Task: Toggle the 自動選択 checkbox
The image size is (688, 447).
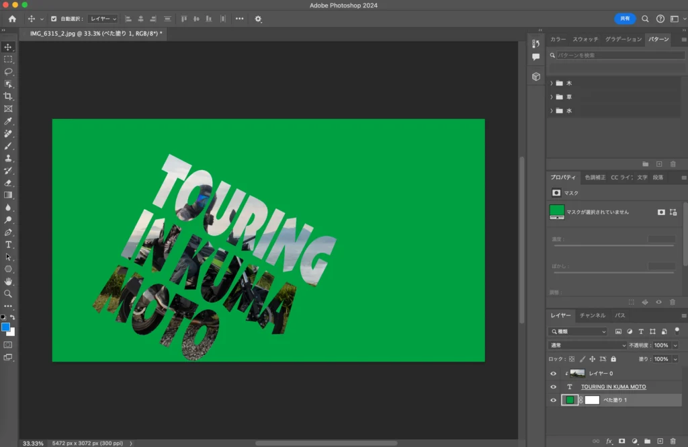Action: click(x=54, y=19)
